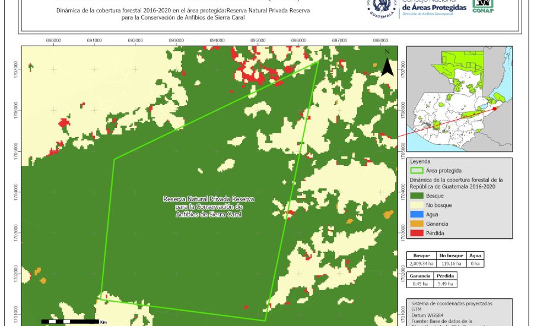
Task: Click the Ganancia 0.45 ha table cell
Action: 420,283
